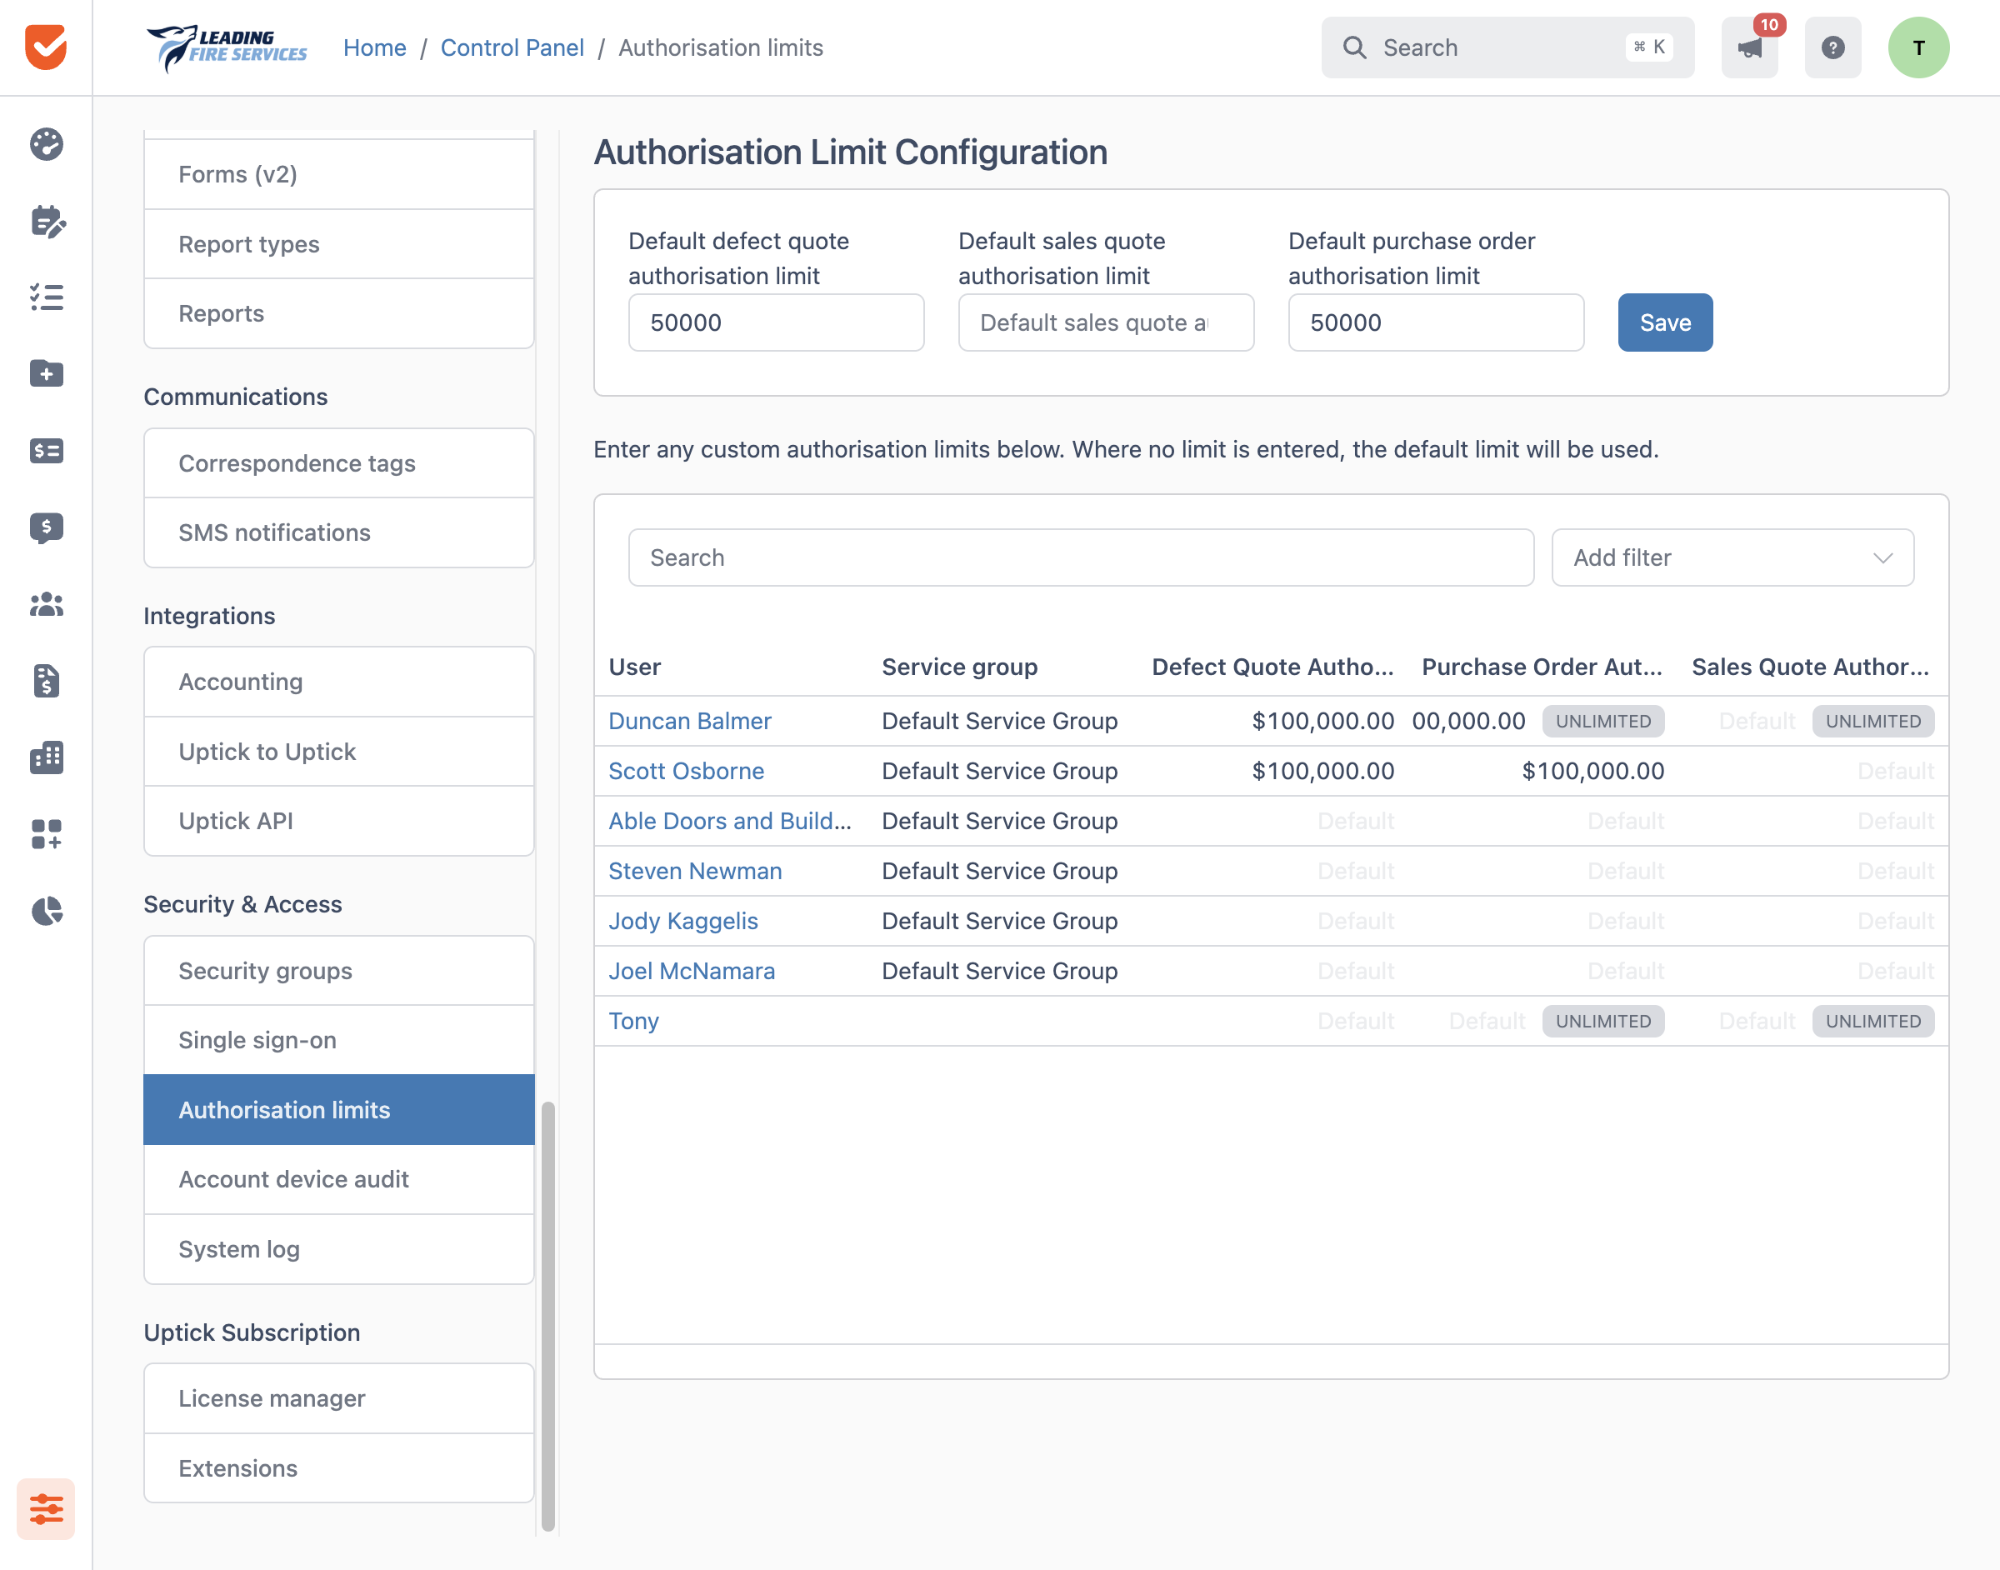Open the dashboard gauge icon in sidebar

tap(46, 144)
